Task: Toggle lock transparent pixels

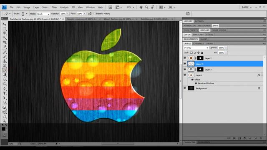Action: coord(191,53)
